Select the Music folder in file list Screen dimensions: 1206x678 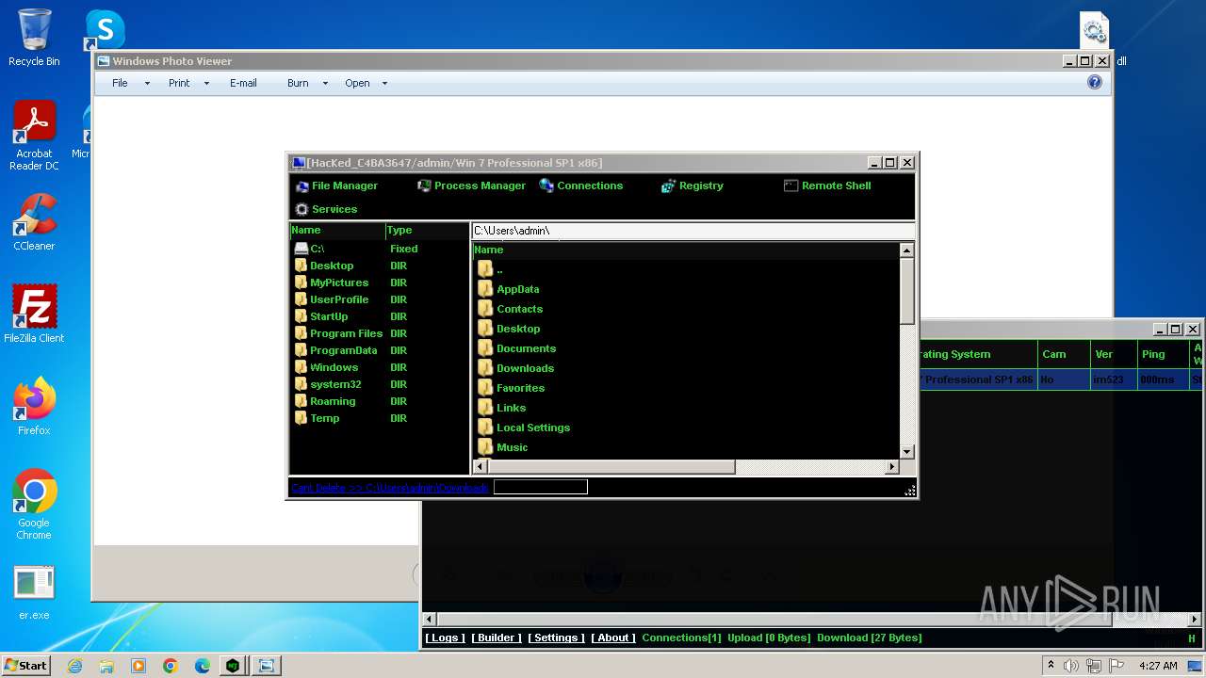pos(502,447)
